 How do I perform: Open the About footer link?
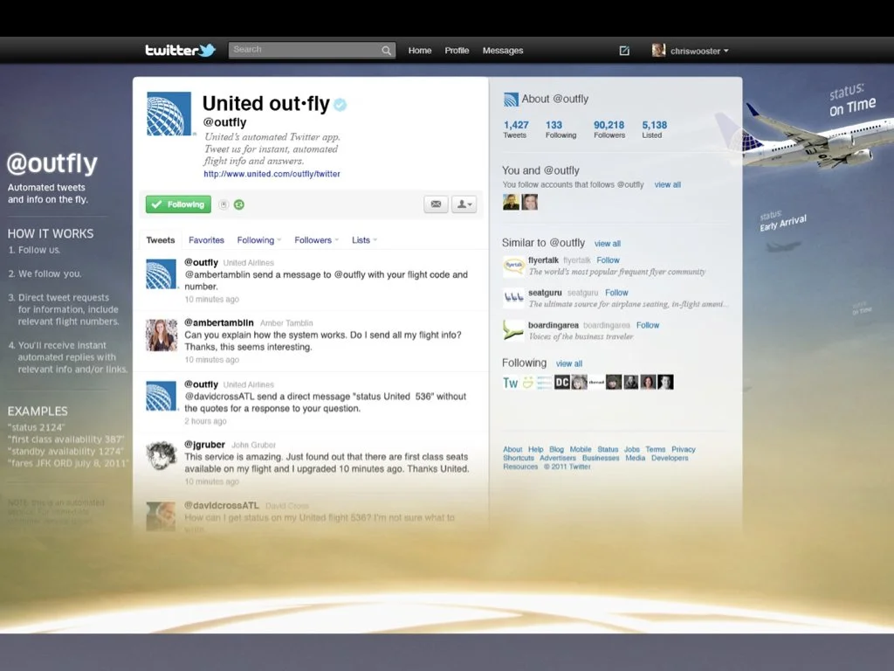pos(512,450)
